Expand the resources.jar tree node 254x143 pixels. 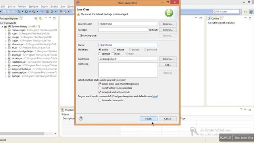6,30
